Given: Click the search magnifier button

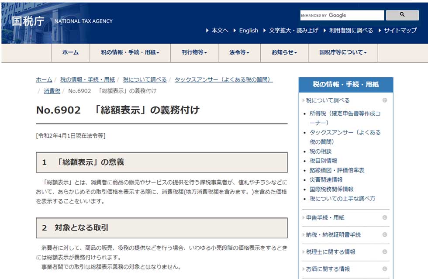Looking at the screenshot, I should click(402, 15).
